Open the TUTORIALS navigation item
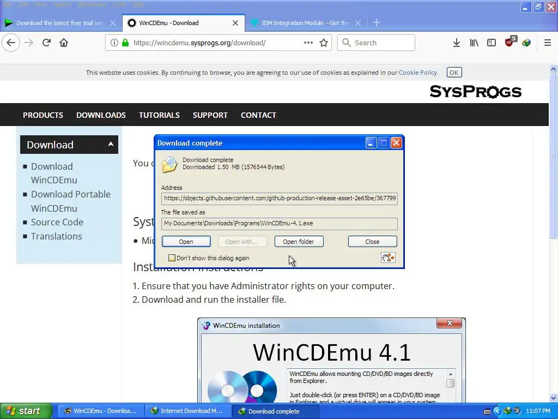558x419 pixels. (x=159, y=115)
